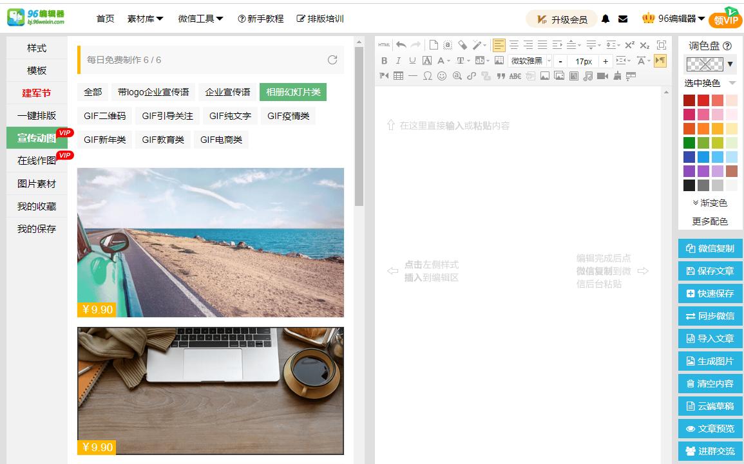
Task: Toggle underline formatting
Action: (x=412, y=60)
